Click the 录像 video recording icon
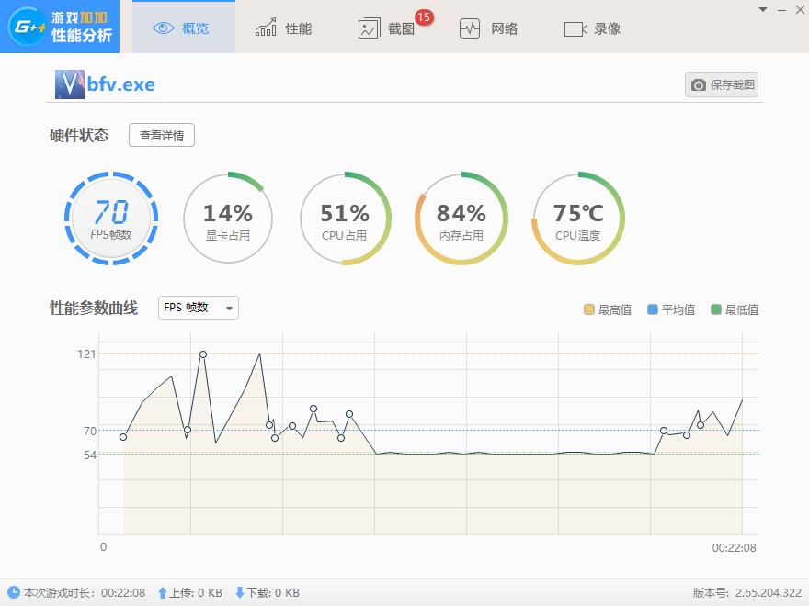This screenshot has width=809, height=606. tap(576, 28)
